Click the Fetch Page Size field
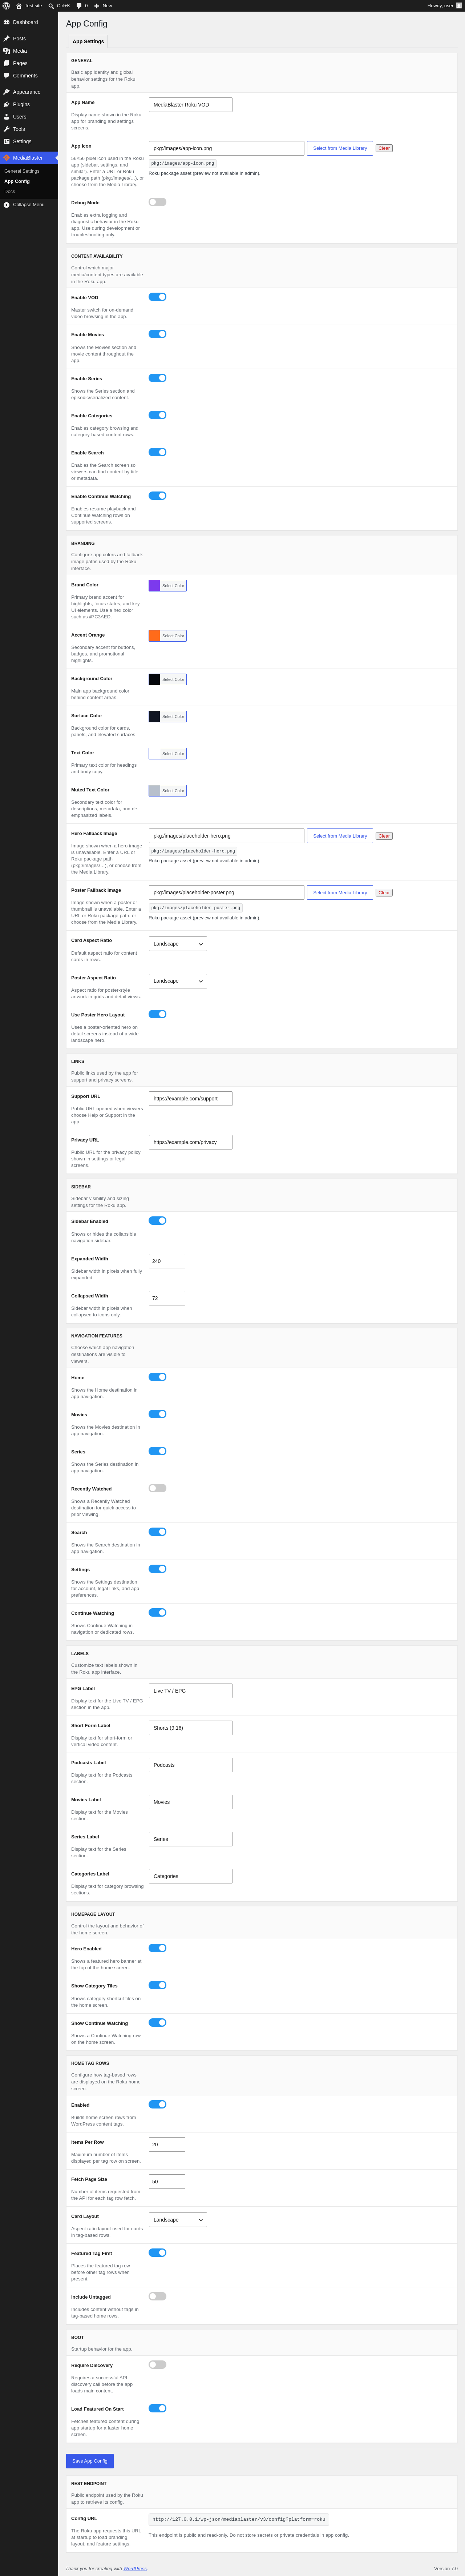This screenshot has height=2576, width=465. point(167,2182)
